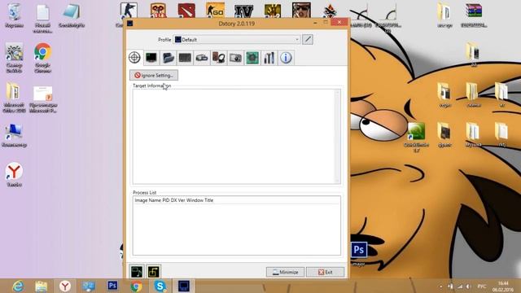Click the Exit button in Dxtory
The width and height of the screenshot is (521, 293).
pos(326,272)
